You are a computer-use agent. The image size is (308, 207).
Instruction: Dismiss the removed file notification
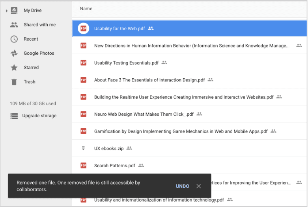coord(199,186)
